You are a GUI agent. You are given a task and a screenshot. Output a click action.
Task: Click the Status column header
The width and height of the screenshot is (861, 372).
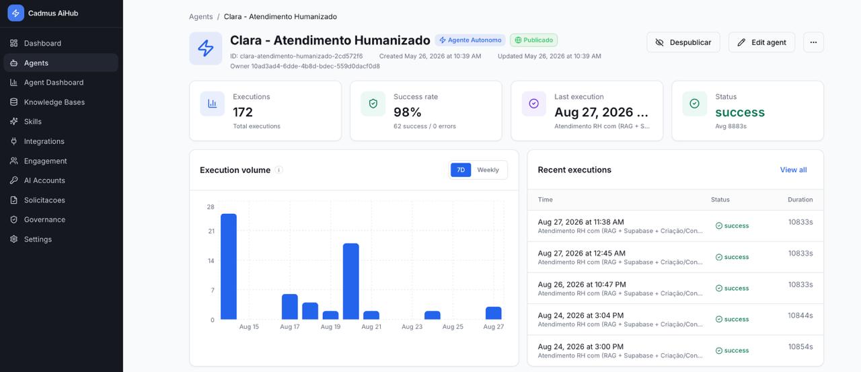pos(720,200)
